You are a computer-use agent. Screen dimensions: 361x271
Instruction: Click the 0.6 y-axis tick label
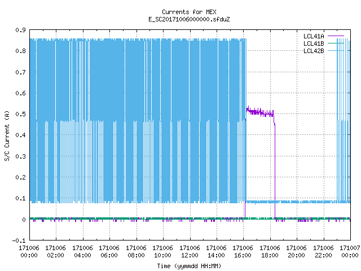coord(20,93)
